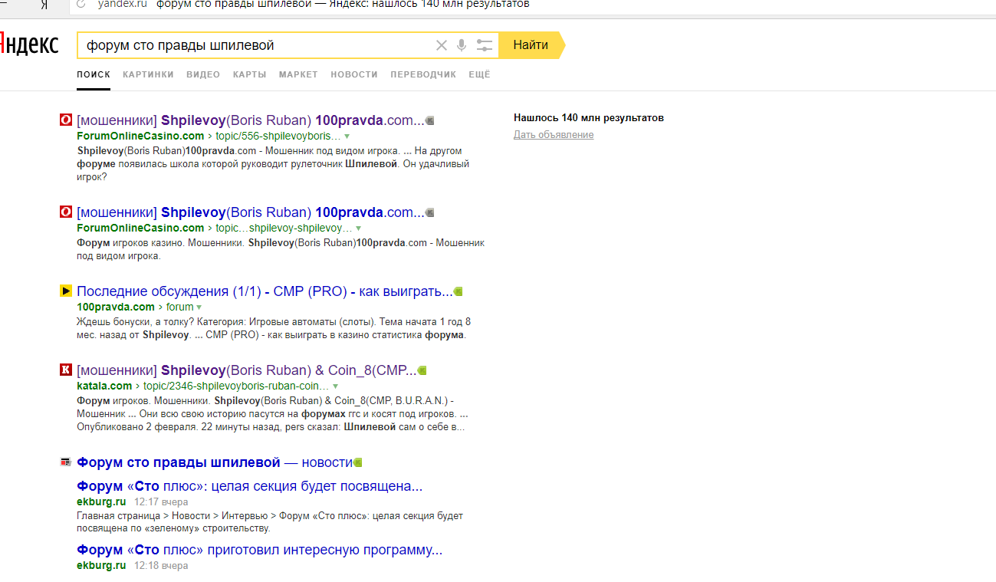Screen dimensions: 996x582
Task: Click ForumOnlineCasino.com domain in the topic/556 result
Action: point(140,136)
